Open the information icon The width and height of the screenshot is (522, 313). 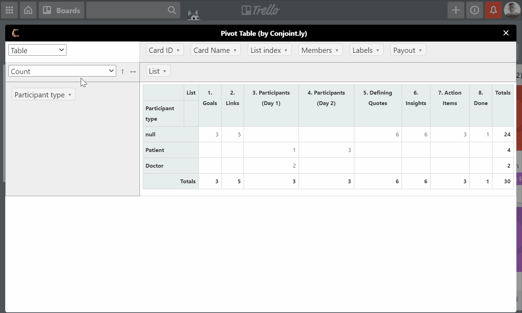coord(475,10)
